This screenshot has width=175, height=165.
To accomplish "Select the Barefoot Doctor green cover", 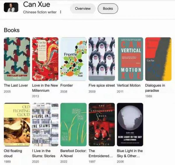I will coord(73,124).
